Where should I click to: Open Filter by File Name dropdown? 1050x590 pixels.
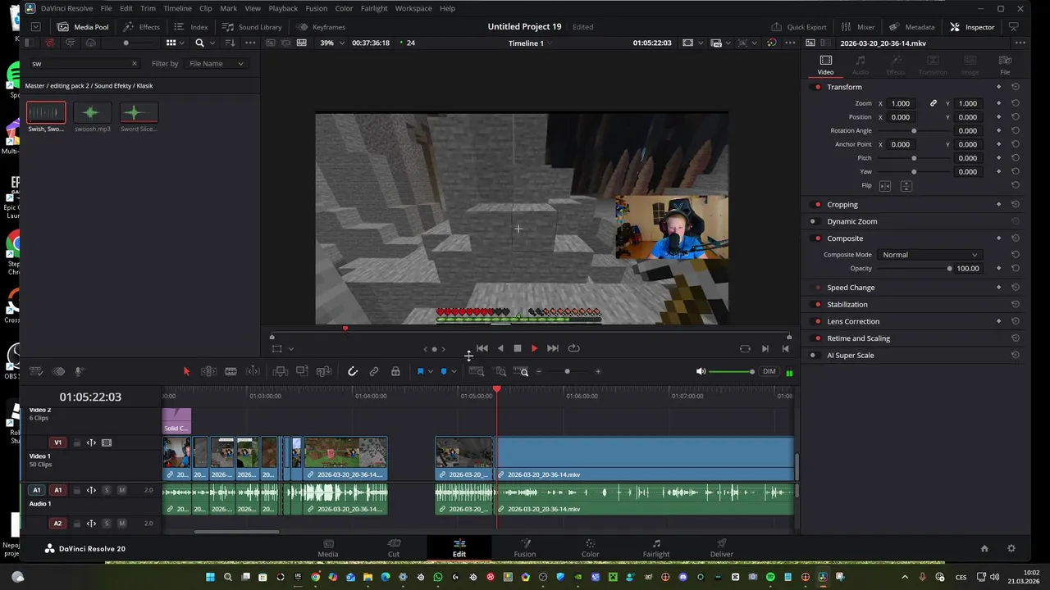[x=216, y=63]
